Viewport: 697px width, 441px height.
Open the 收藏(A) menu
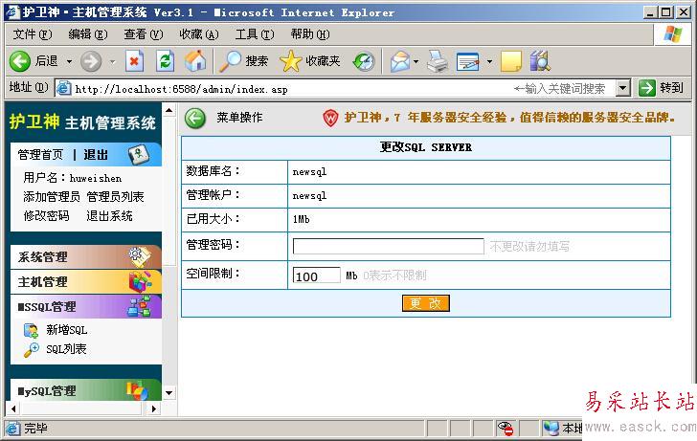pyautogui.click(x=199, y=34)
